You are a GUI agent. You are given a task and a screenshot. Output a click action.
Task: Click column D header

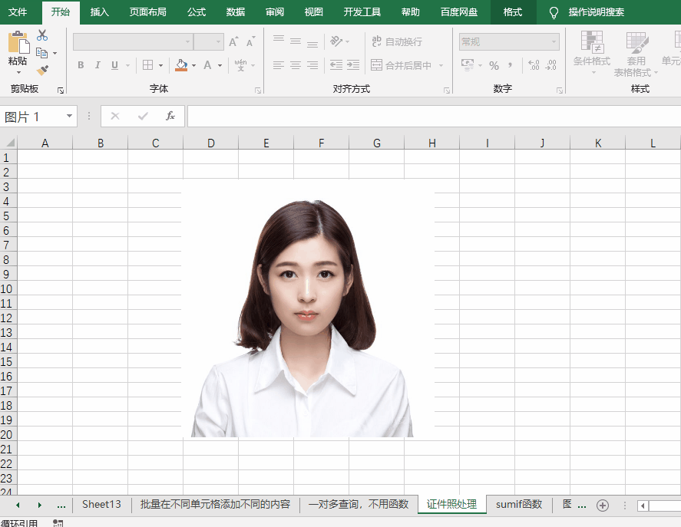click(210, 143)
